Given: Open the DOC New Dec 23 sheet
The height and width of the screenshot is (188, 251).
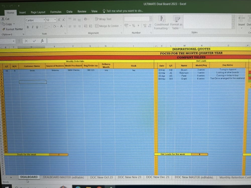Looking at the screenshot, I should (158, 177).
